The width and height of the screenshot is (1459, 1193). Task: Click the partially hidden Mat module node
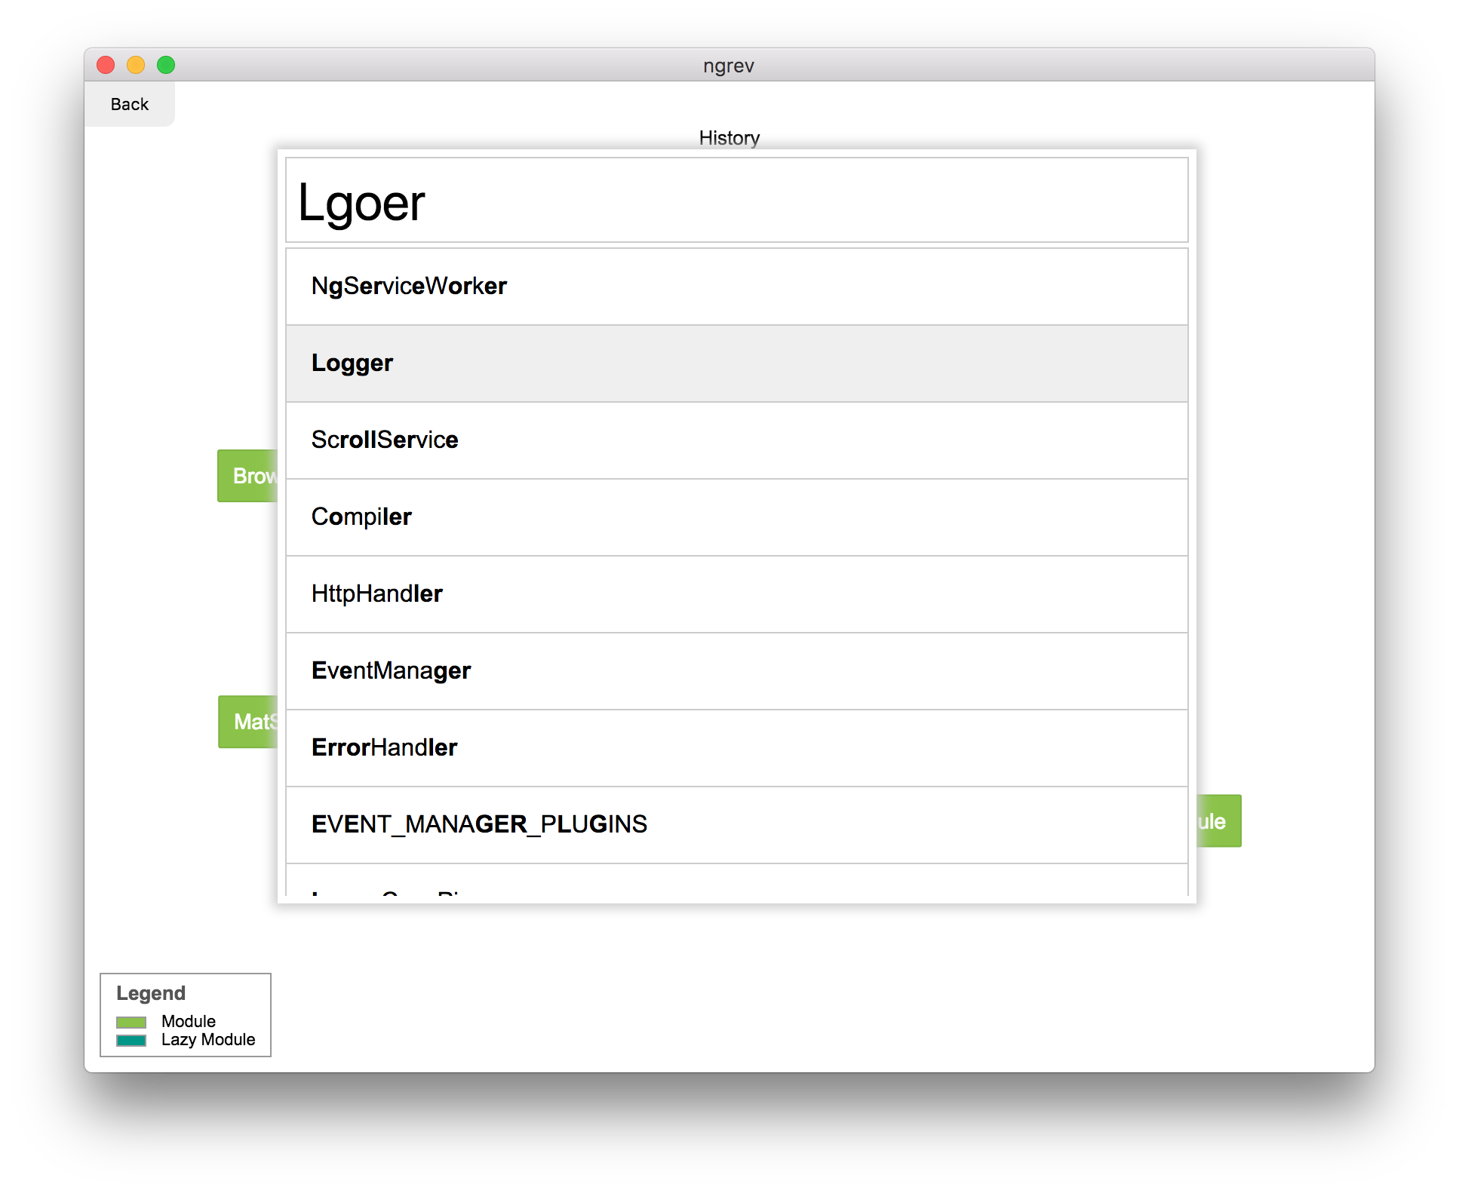click(x=248, y=722)
